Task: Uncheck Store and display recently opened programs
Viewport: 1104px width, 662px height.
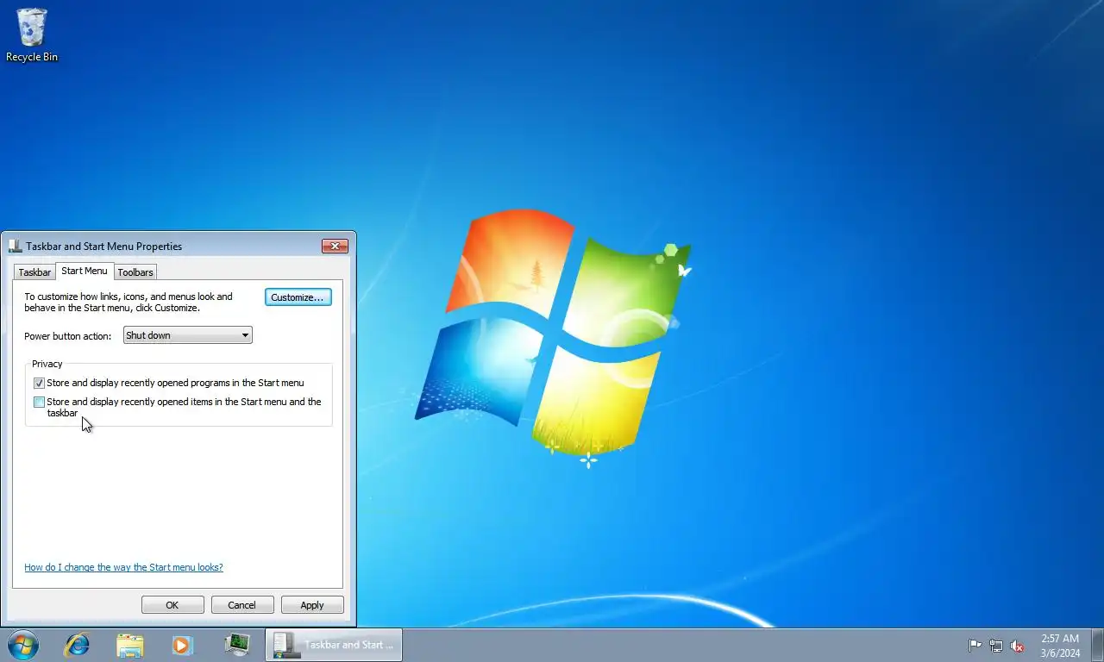Action: tap(39, 383)
